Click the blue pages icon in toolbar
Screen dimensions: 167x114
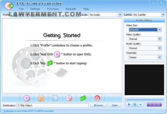click(55, 98)
